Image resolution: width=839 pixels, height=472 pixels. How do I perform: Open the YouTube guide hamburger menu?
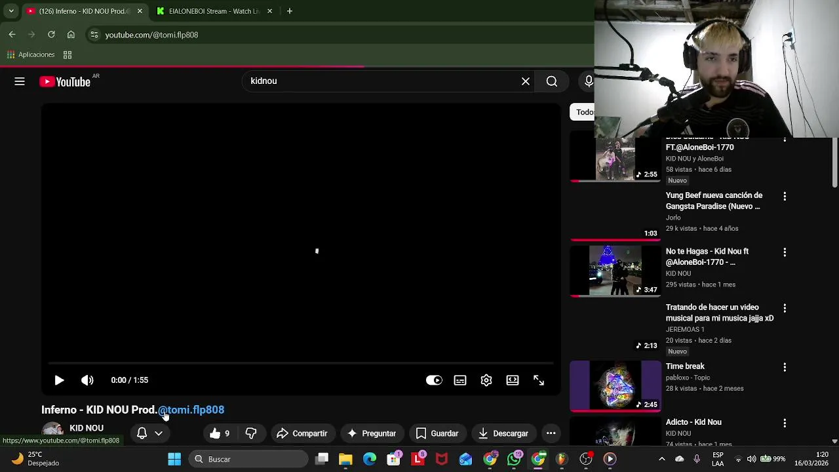pos(20,81)
